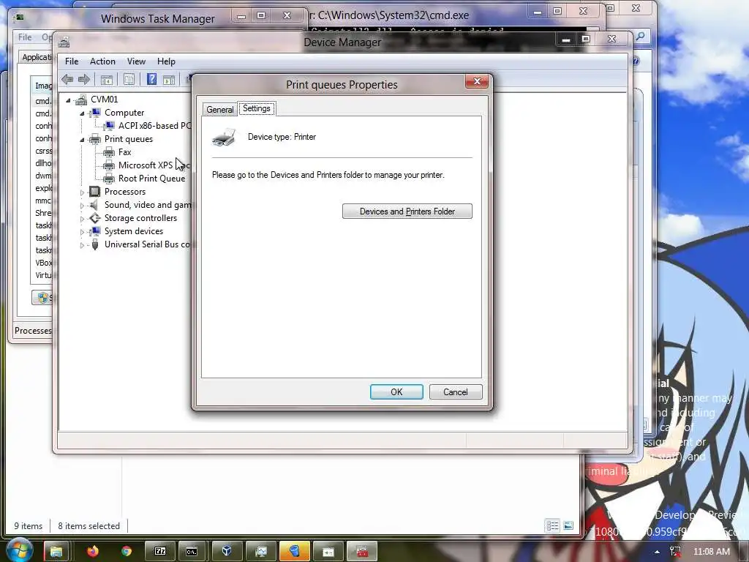Switch to the cmd.exe taskbar button
The image size is (749, 562).
192,552
